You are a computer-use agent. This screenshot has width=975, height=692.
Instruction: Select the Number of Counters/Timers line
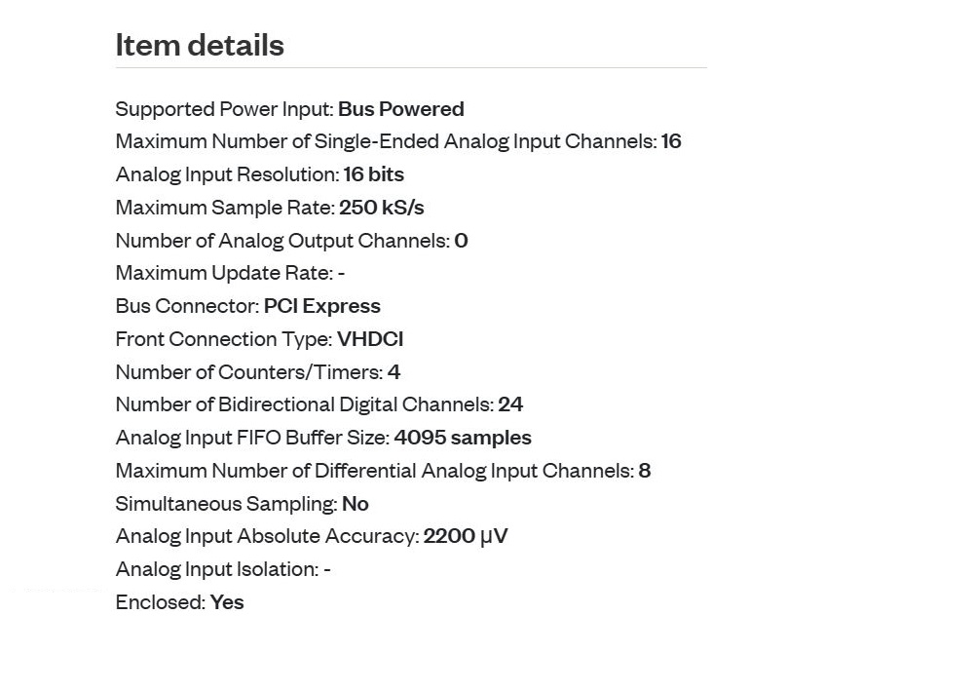click(x=258, y=371)
